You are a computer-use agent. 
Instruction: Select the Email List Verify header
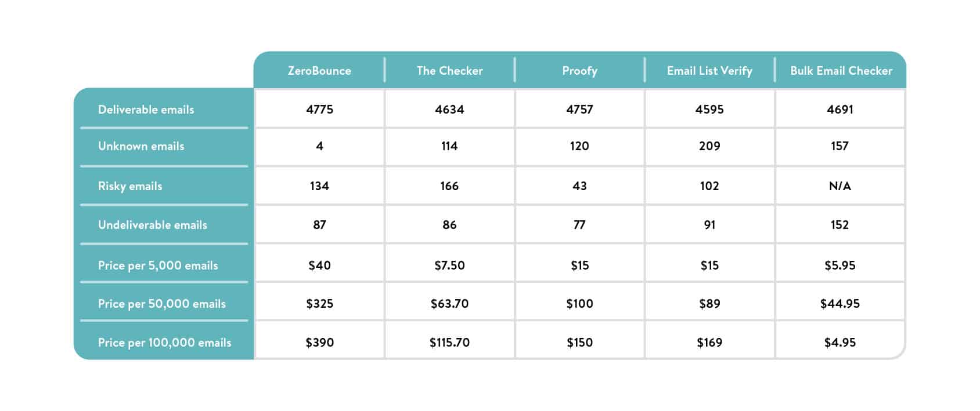coord(709,71)
